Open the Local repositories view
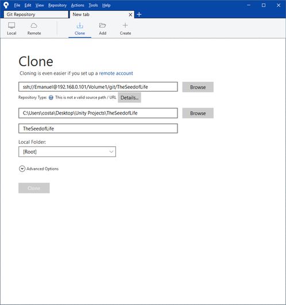The height and width of the screenshot is (305, 286). click(11, 29)
